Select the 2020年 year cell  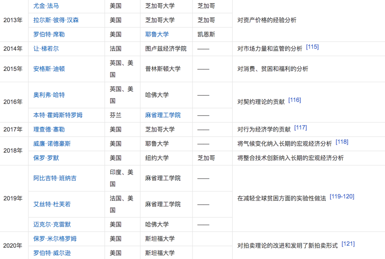coord(14,245)
